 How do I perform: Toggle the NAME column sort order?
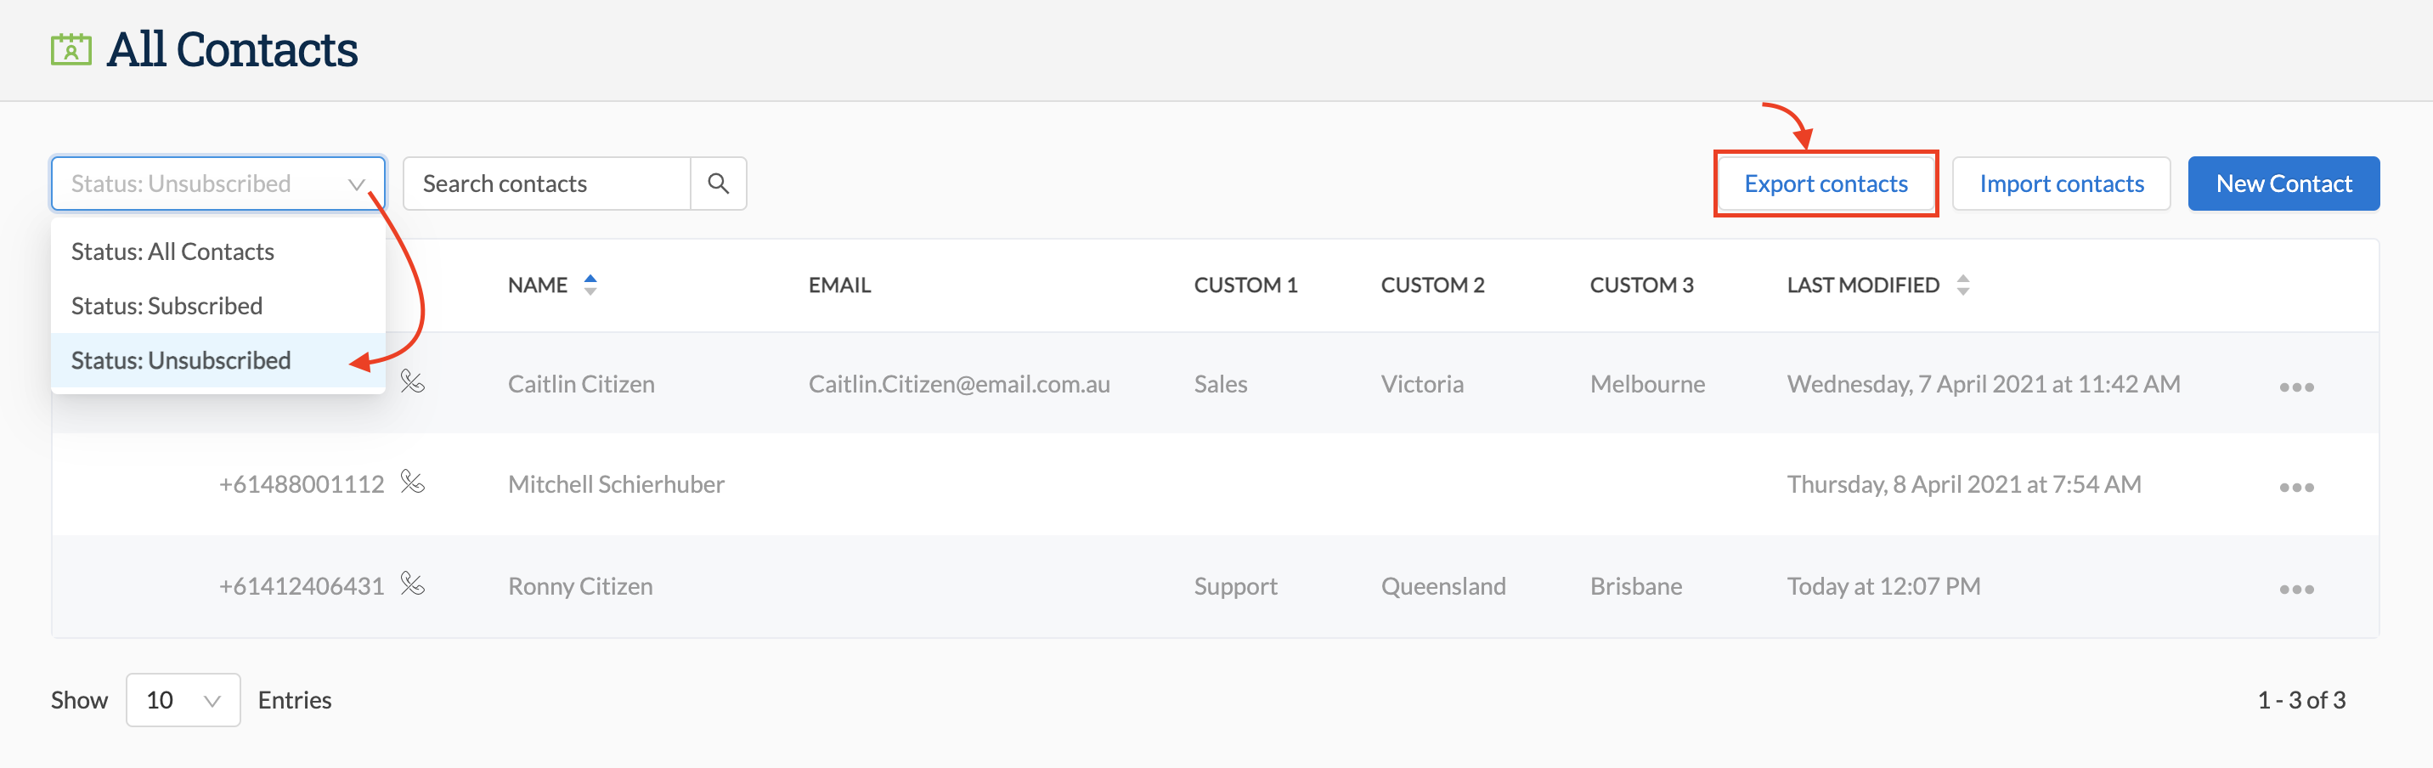point(590,285)
